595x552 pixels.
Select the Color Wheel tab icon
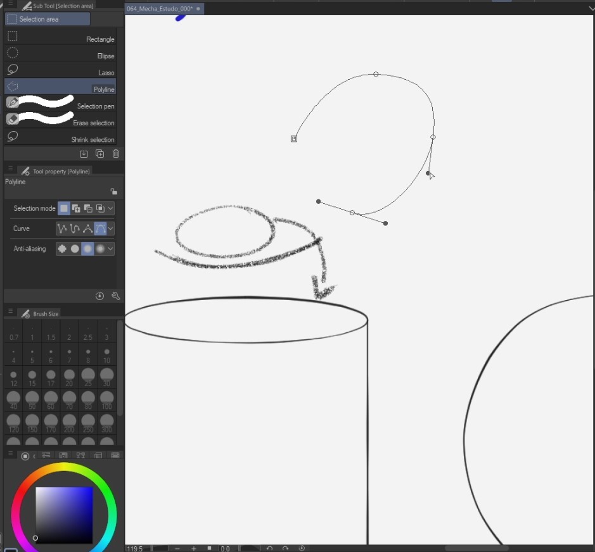25,456
